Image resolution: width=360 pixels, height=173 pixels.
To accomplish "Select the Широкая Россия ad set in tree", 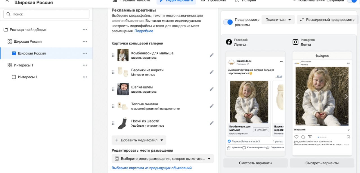I will (x=28, y=41).
